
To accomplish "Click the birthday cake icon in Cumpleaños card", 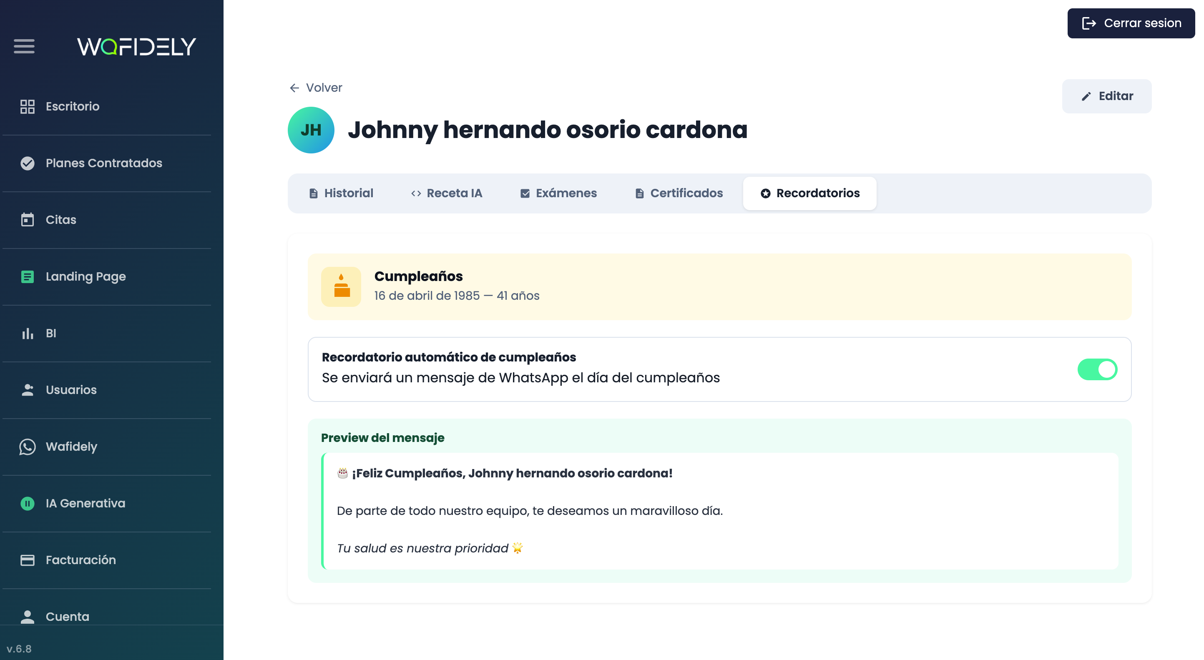I will pos(341,286).
